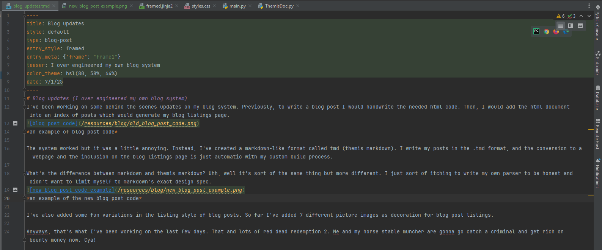Viewport: 602px width, 250px height.
Task: Click line number 22 in the gutter
Action: pyautogui.click(x=7, y=215)
